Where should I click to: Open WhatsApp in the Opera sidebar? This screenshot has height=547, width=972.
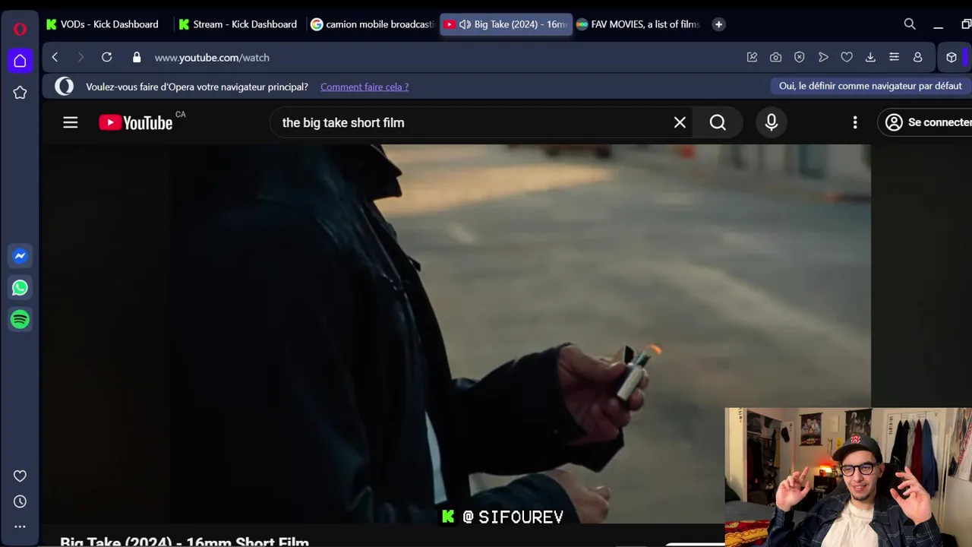20,288
